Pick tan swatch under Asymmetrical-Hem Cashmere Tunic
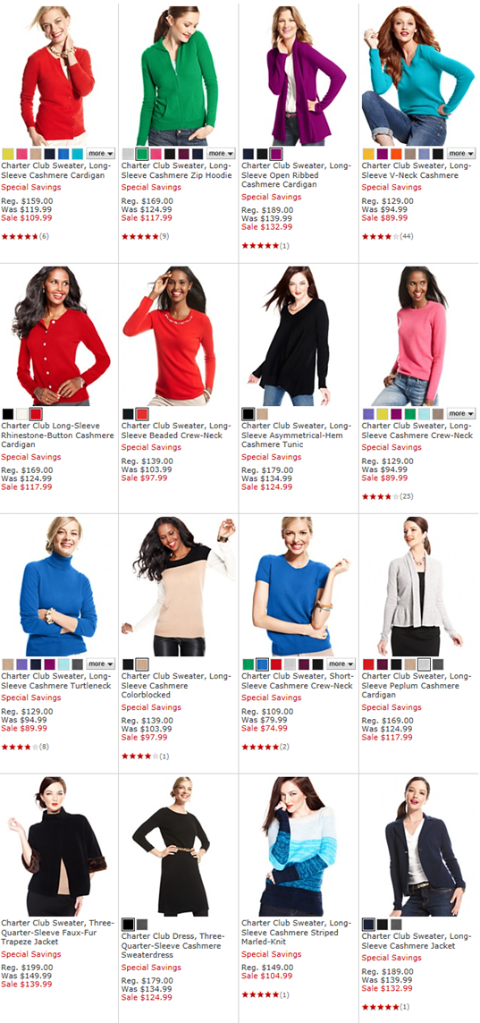The height and width of the screenshot is (1023, 480). (262, 414)
